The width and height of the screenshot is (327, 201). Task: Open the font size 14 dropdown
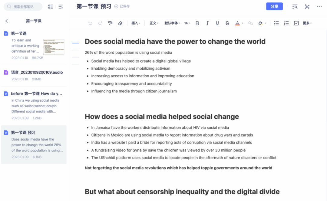click(x=187, y=23)
